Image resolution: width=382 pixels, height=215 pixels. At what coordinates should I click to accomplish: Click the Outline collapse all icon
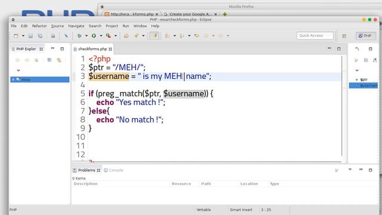point(366,60)
